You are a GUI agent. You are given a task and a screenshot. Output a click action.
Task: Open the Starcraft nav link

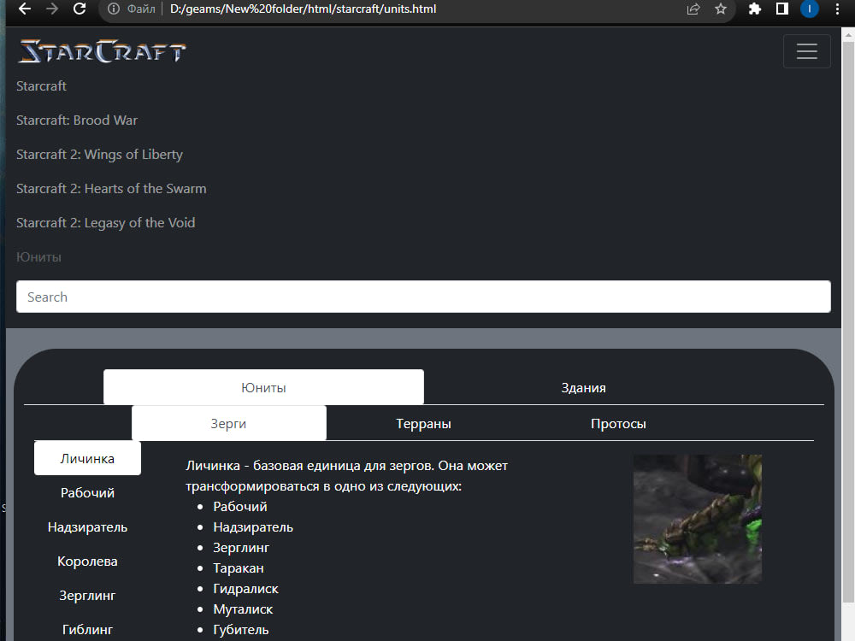pos(41,86)
